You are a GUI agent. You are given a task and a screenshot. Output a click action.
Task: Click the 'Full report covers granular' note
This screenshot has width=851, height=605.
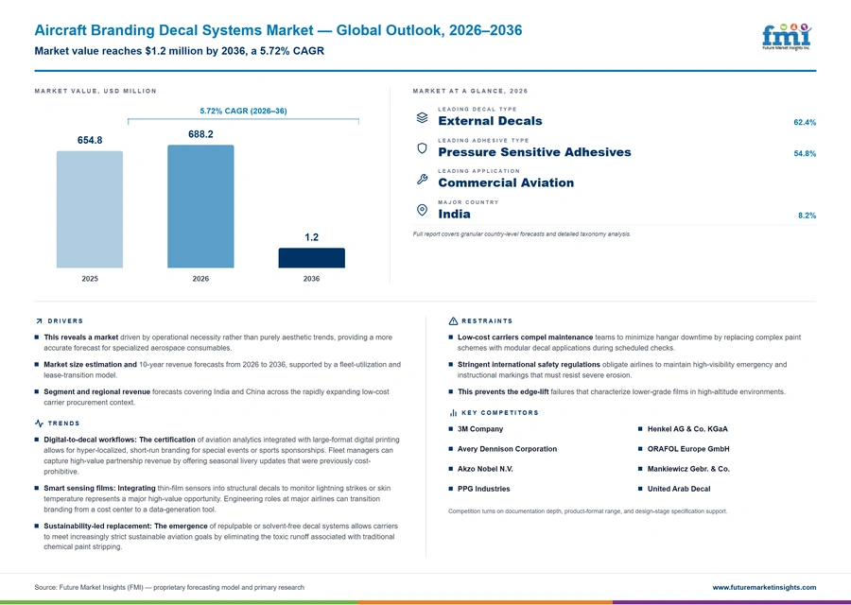point(522,234)
